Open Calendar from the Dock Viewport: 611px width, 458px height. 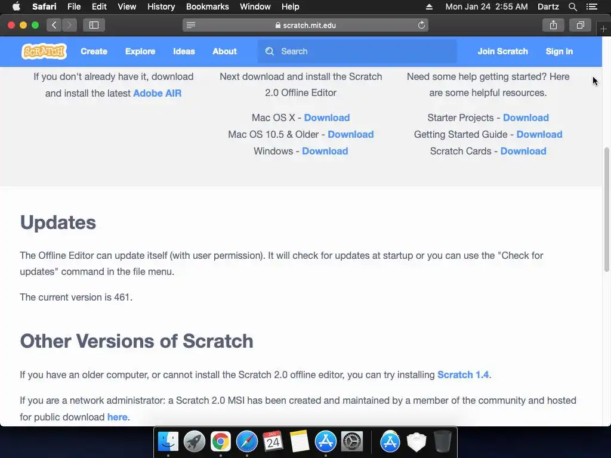pyautogui.click(x=273, y=442)
